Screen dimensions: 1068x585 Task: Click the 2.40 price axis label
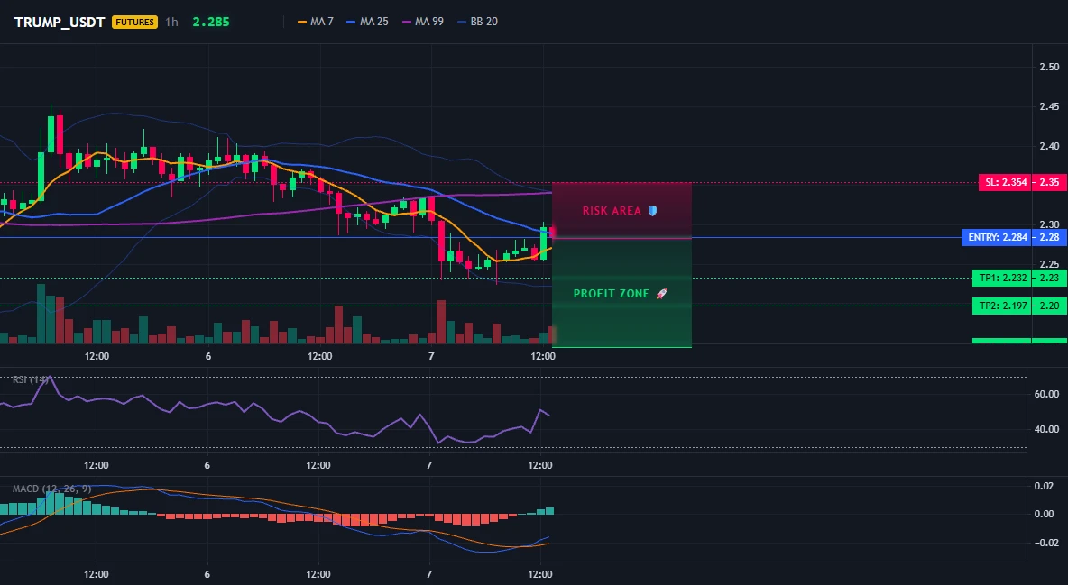pyautogui.click(x=1049, y=146)
